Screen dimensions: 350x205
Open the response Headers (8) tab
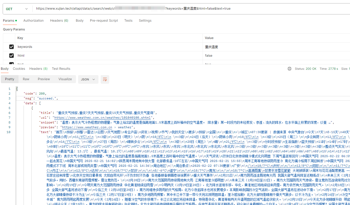(x=39, y=69)
